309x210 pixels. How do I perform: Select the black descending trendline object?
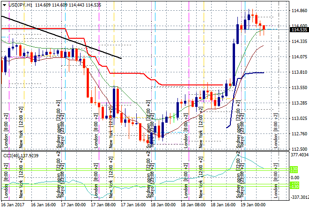(x=61, y=37)
